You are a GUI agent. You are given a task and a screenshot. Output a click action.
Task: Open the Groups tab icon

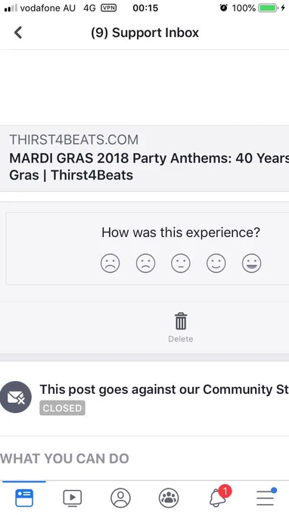click(x=169, y=498)
